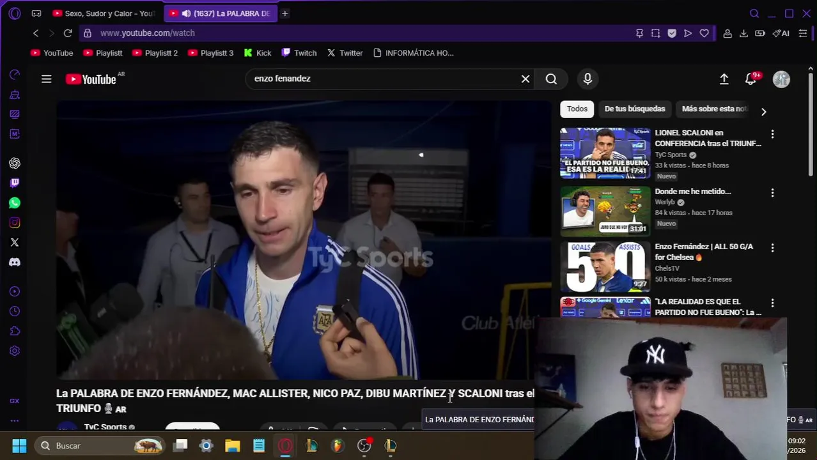Open X (Twitter) in the Opera sidebar
The height and width of the screenshot is (460, 817).
[15, 242]
